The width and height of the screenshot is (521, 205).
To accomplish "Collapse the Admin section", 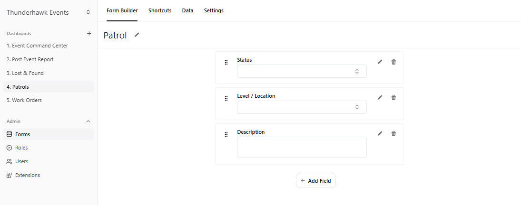I will pyautogui.click(x=88, y=121).
